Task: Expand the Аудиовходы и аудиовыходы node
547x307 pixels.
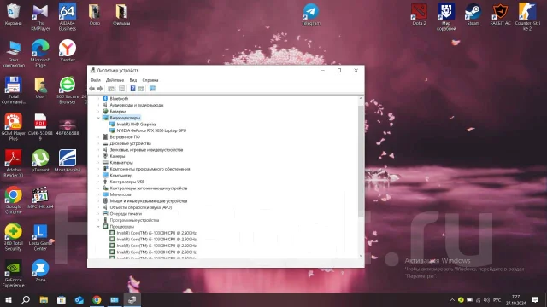Action: [x=98, y=105]
